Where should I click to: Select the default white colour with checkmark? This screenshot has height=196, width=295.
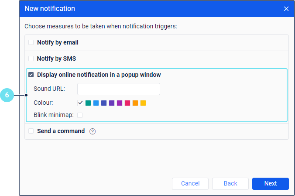point(80,103)
